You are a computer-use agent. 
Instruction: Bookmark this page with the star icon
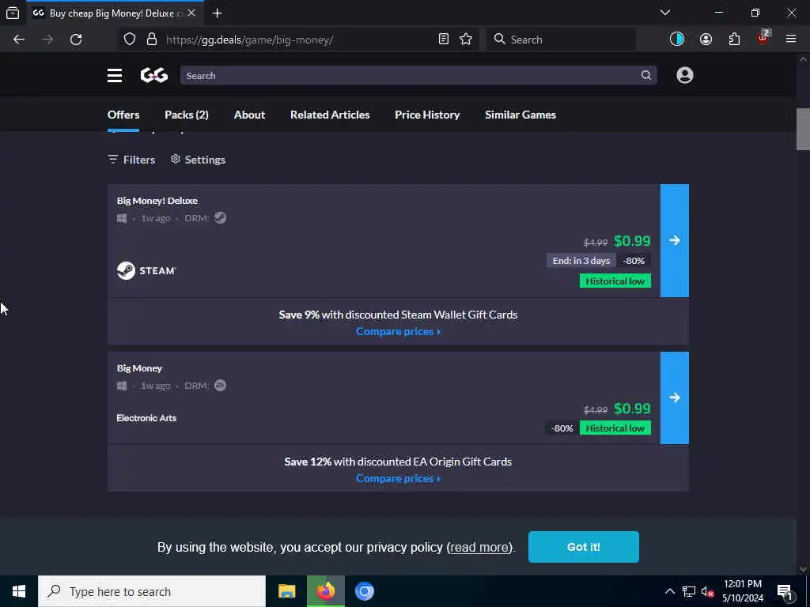pyautogui.click(x=465, y=40)
